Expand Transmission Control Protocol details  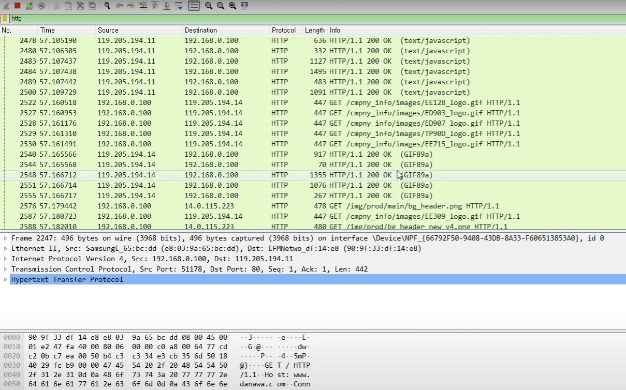(6, 269)
